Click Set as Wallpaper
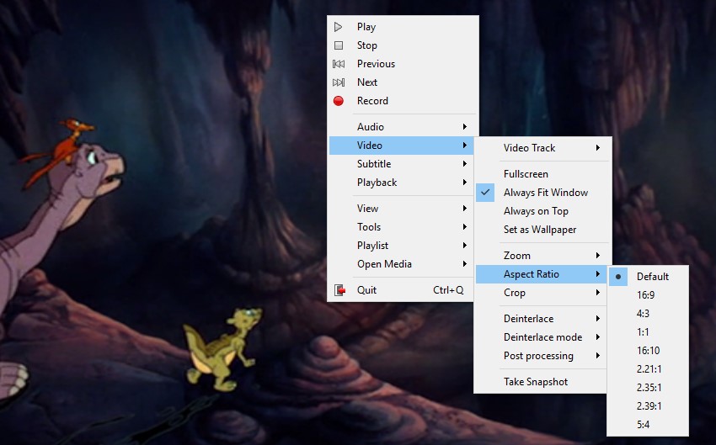This screenshot has height=445, width=716. coord(540,230)
